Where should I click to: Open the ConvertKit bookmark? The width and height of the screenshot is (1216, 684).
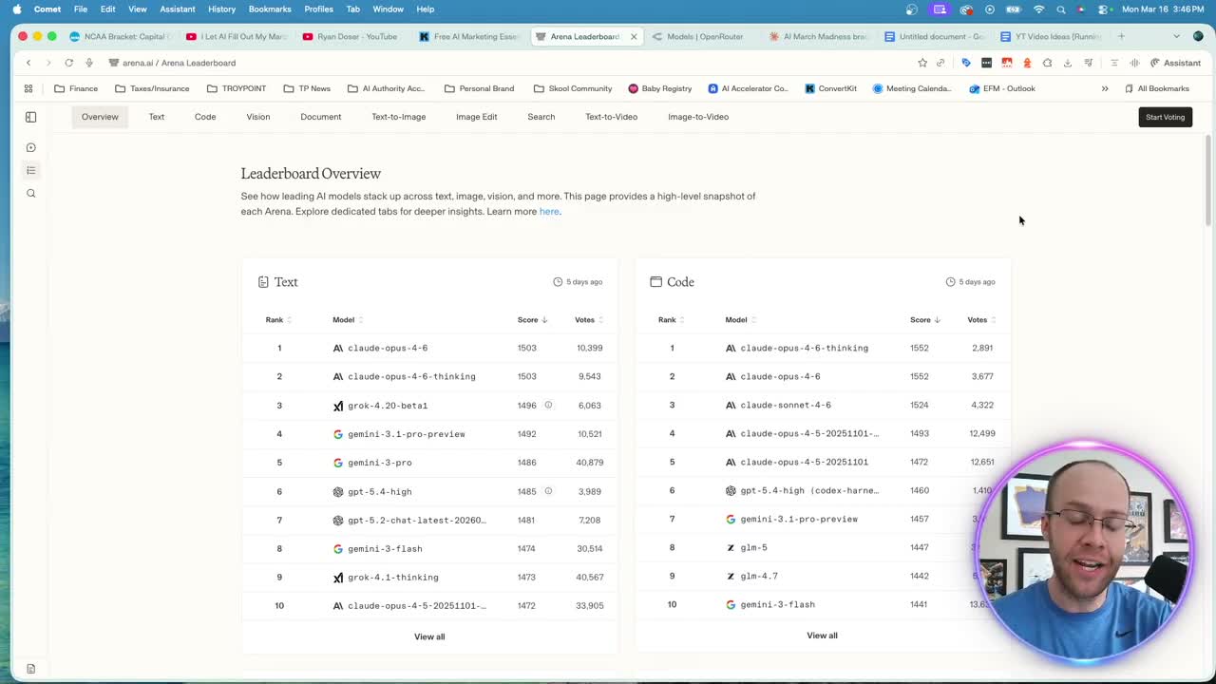pos(830,88)
